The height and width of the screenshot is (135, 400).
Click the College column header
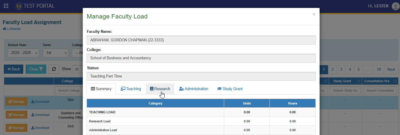(x=67, y=81)
